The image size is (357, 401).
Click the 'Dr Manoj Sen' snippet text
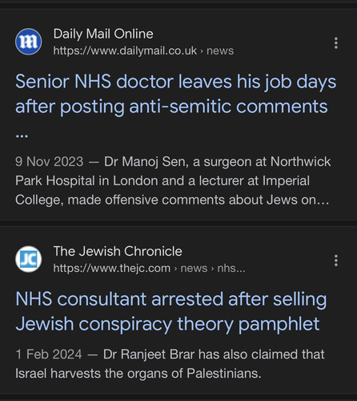click(146, 162)
